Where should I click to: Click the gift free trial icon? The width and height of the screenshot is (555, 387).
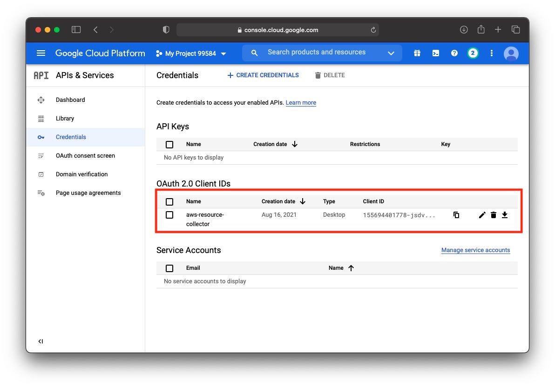pos(417,53)
